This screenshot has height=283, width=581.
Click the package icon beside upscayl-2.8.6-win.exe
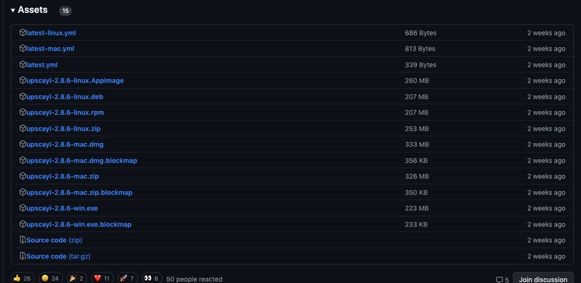(x=23, y=208)
